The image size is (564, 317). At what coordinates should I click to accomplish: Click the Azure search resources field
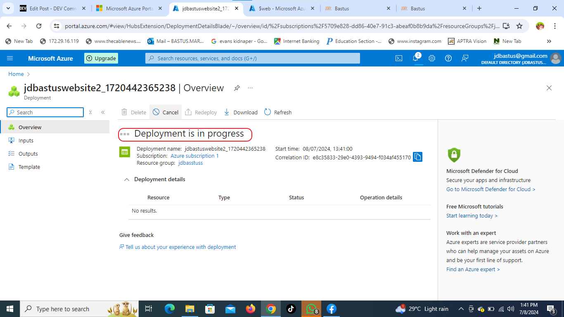(253, 58)
